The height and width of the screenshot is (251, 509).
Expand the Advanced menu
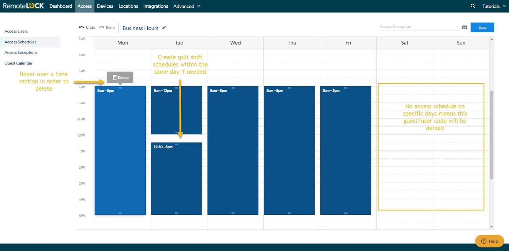coord(187,6)
